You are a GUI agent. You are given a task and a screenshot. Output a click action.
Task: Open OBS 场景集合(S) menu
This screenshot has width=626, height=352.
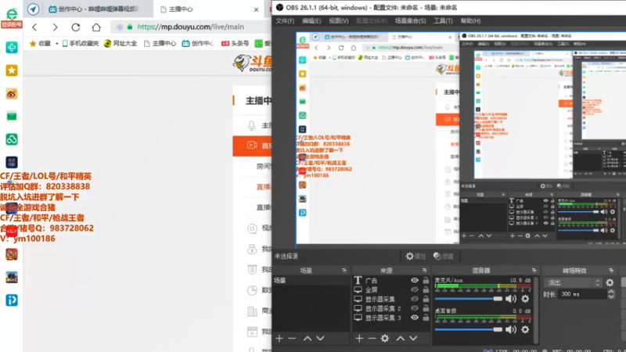tap(410, 21)
